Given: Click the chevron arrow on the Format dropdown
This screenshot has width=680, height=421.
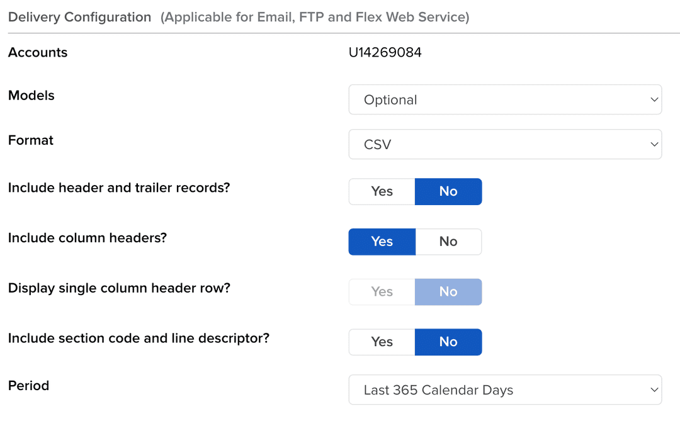Looking at the screenshot, I should [654, 144].
